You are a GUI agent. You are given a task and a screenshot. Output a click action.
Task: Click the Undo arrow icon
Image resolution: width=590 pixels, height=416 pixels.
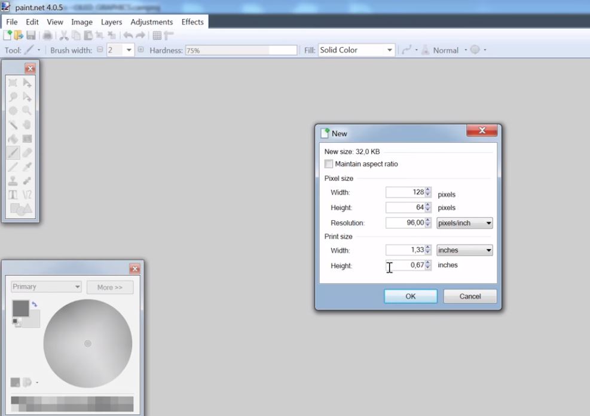[x=128, y=35]
